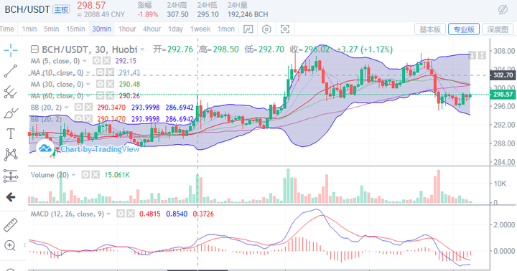Switch to Time interval view
This screenshot has height=271, width=517.
coord(7,29)
